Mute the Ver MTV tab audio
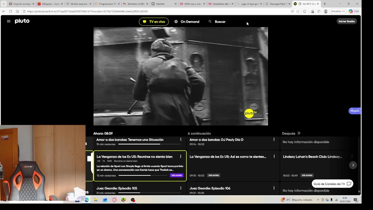The image size is (373, 210). 300,4
